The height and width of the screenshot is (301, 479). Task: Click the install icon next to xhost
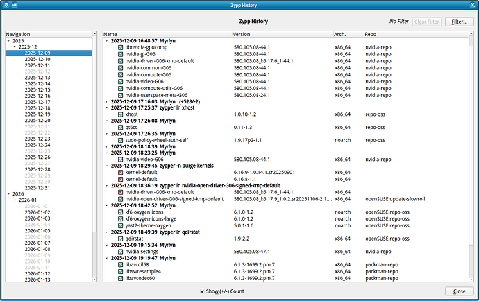(x=120, y=114)
